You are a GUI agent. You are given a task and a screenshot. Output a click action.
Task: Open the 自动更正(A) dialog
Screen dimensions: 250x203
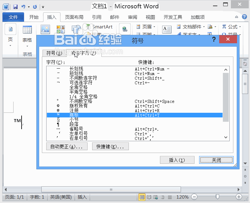coord(67,146)
